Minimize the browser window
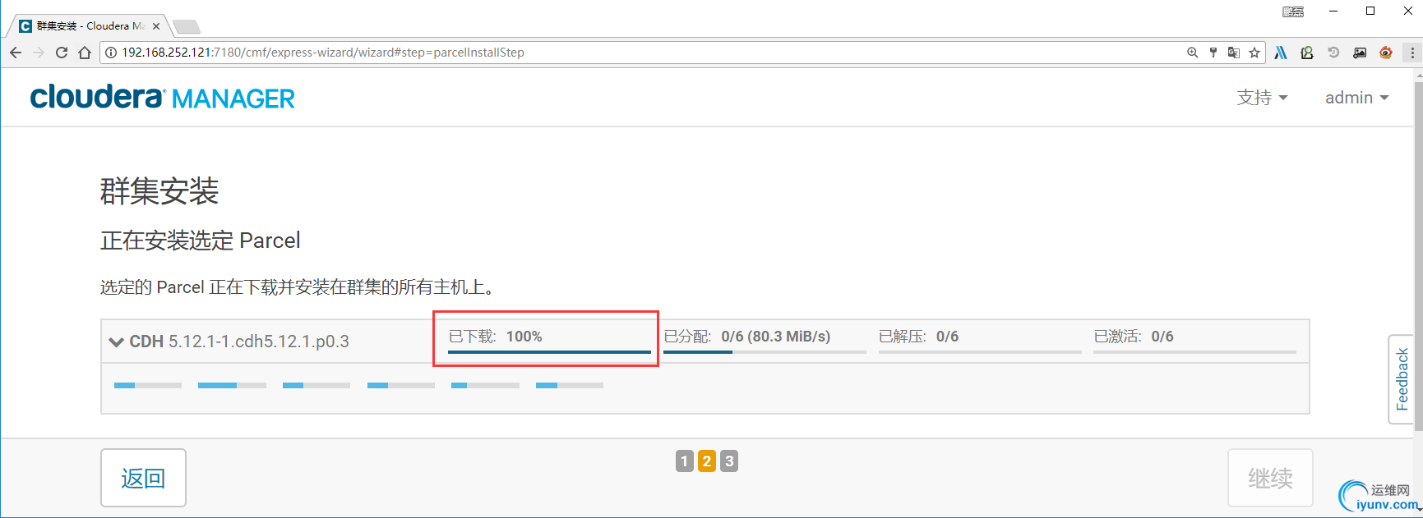Viewport: 1423px width, 518px height. pos(1333,11)
